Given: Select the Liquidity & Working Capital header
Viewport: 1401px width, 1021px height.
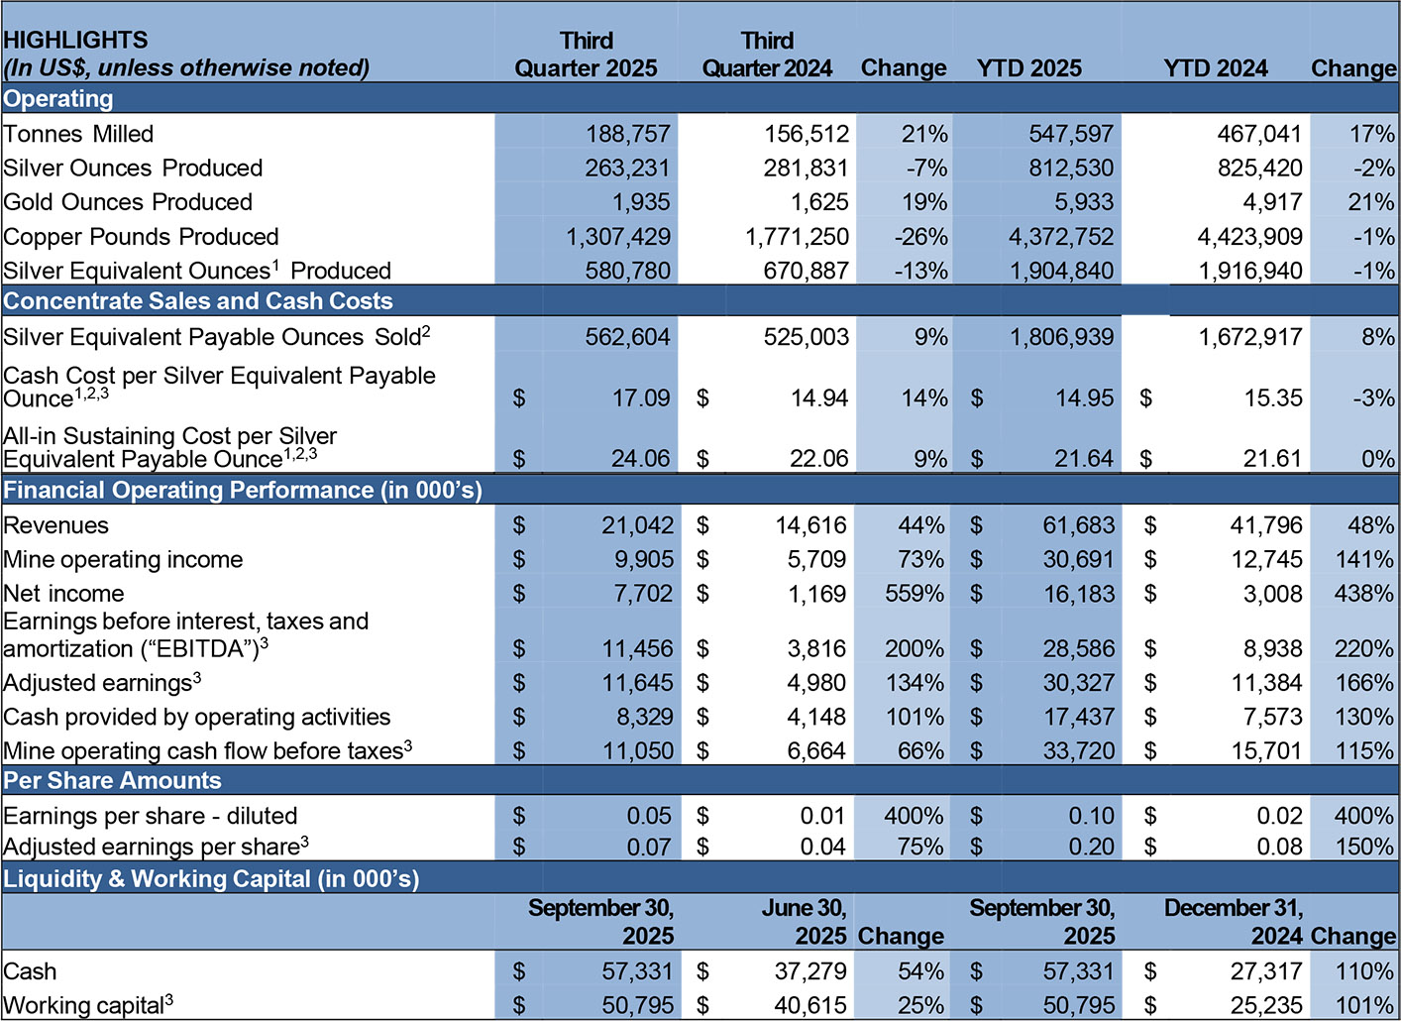Looking at the screenshot, I should (x=211, y=879).
